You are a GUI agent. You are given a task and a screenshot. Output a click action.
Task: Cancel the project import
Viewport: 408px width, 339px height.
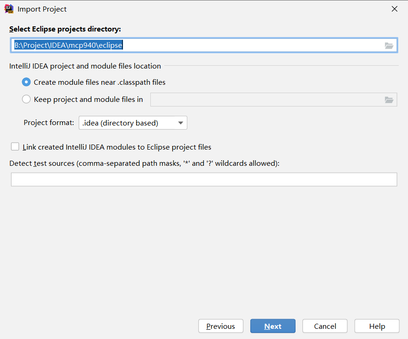[x=325, y=326]
